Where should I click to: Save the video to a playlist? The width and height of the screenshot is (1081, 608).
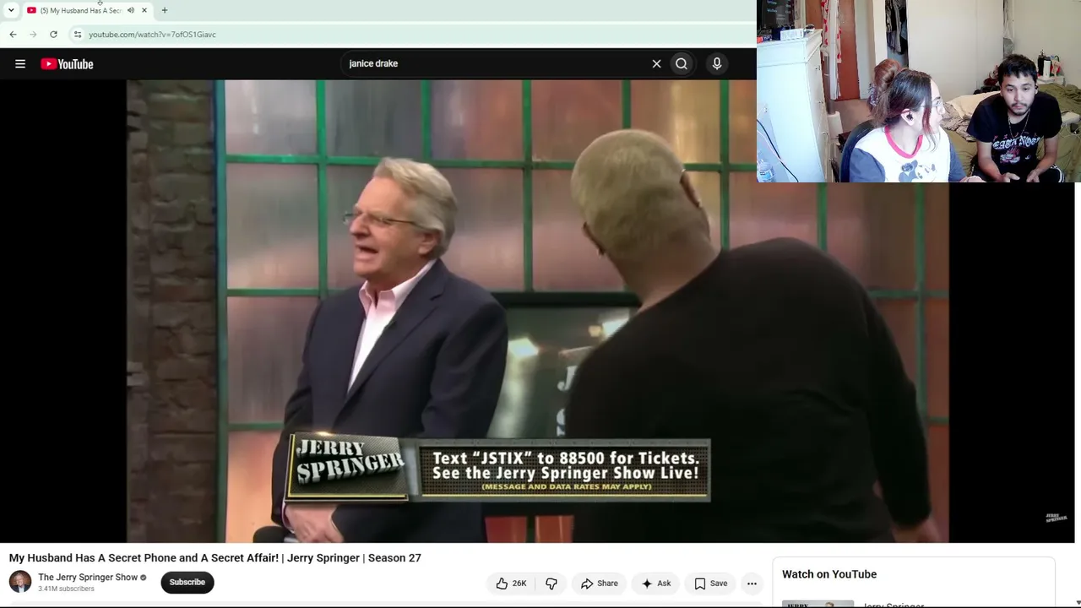[710, 584]
